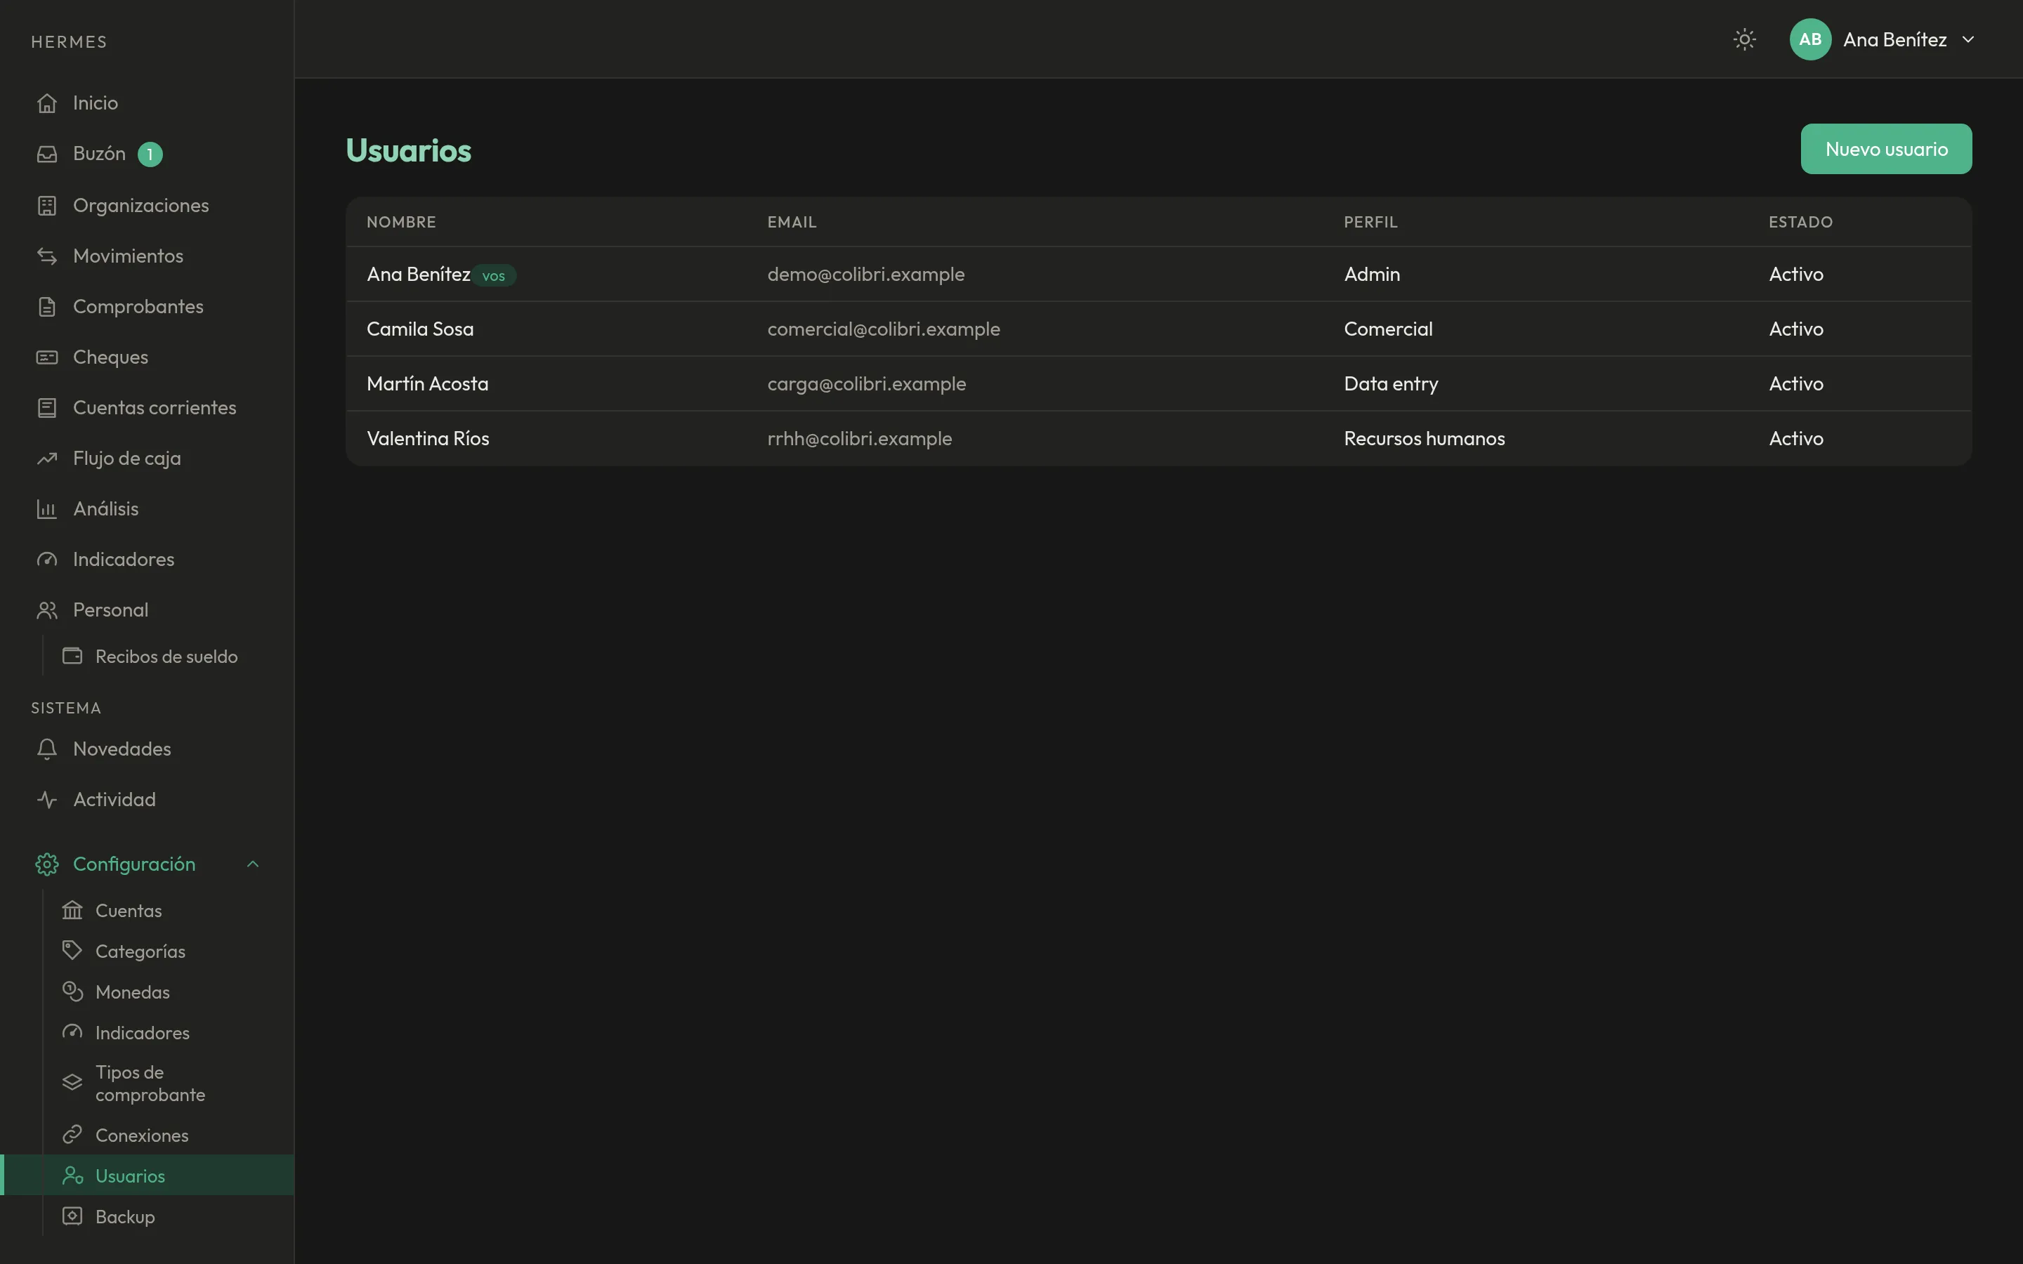Open the Cheques icon in sidebar
The image size is (2023, 1264).
point(47,357)
